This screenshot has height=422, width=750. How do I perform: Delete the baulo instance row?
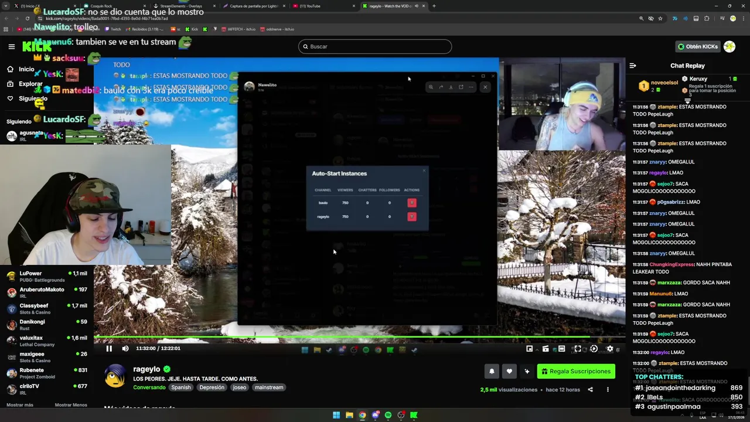tap(412, 203)
